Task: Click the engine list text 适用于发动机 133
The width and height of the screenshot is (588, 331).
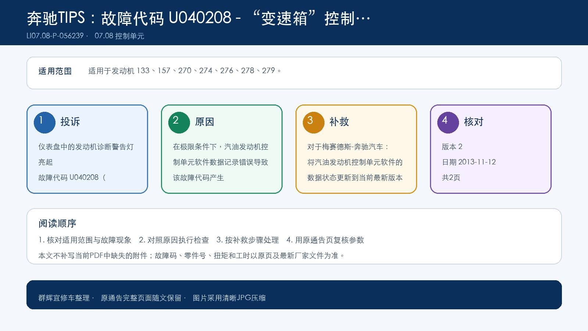Action: tap(119, 71)
